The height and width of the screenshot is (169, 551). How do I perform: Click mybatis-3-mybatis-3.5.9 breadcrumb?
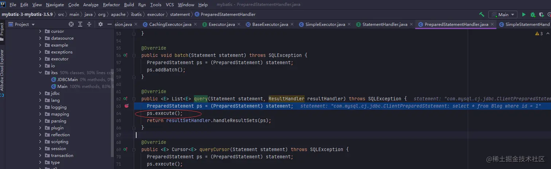(27, 15)
